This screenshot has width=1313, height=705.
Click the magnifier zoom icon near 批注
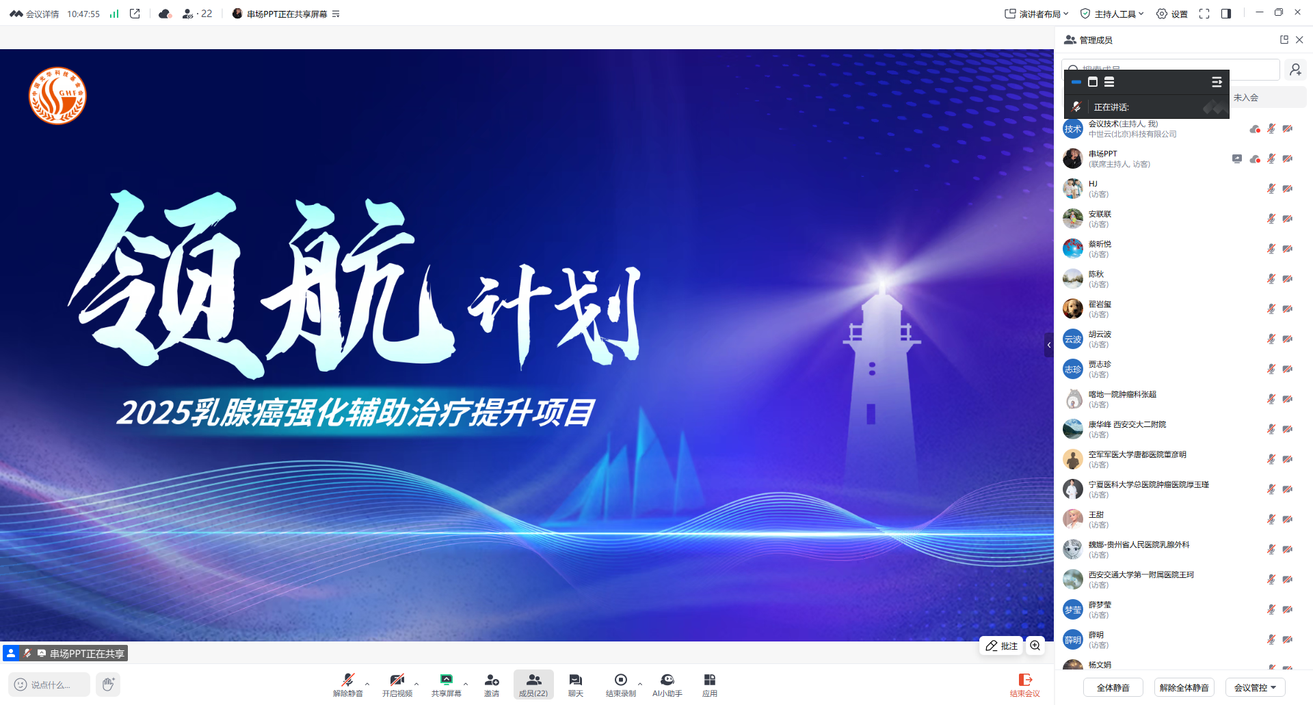(x=1035, y=646)
